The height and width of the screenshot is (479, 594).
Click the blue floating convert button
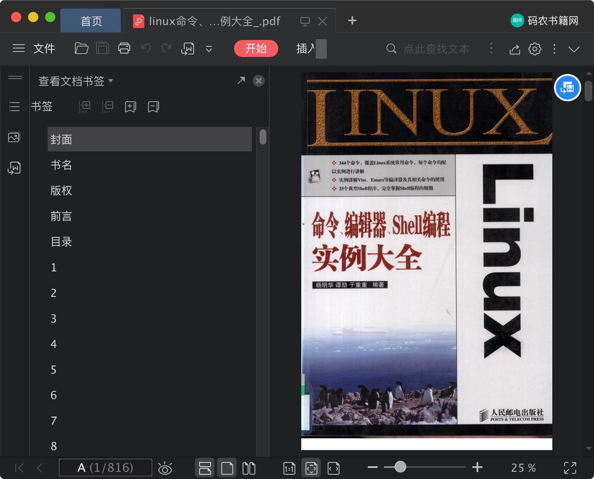pos(568,88)
